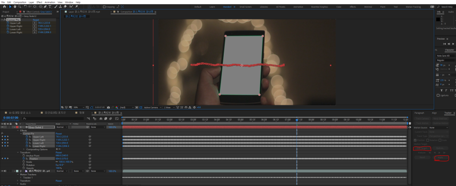
Task: Collapse the Effects group twirl arrow
Action: 18,130
